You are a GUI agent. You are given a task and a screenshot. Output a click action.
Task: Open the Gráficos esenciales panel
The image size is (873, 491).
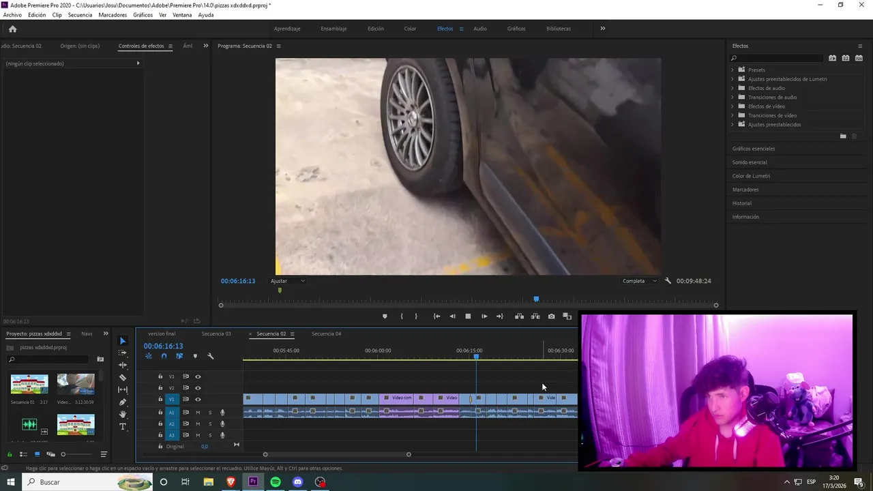point(753,149)
